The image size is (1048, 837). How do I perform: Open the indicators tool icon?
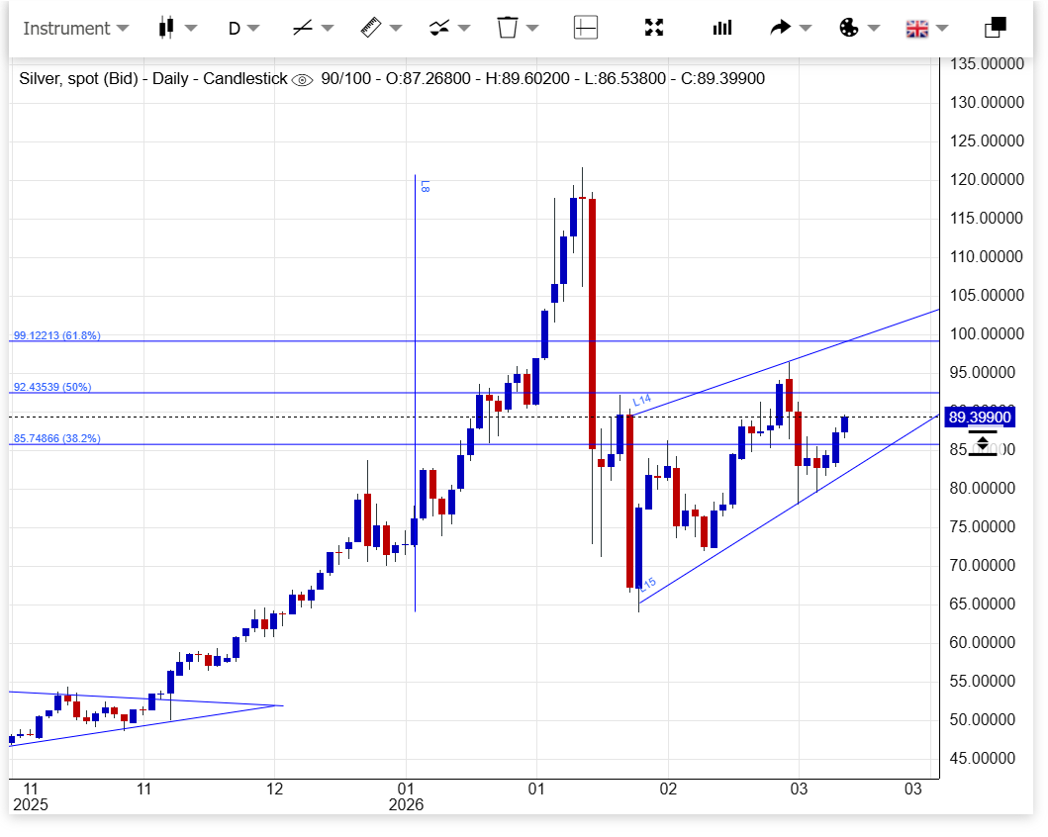coord(440,28)
